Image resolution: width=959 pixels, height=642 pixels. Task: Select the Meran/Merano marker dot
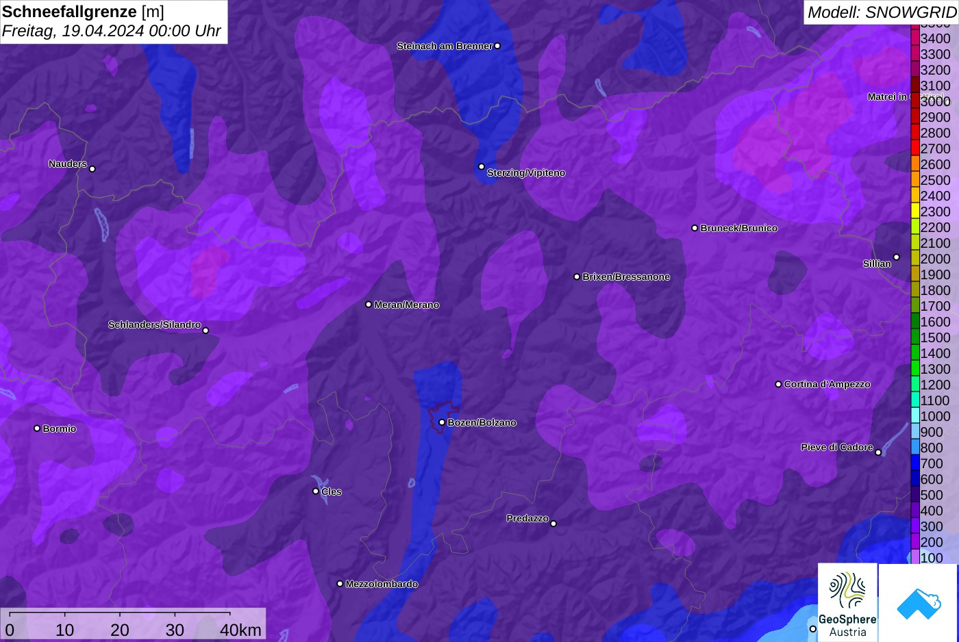[369, 305]
